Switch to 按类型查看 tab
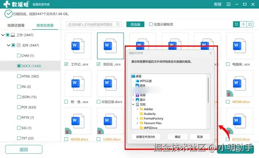Screen dimensions: 259x158 pos(45,25)
